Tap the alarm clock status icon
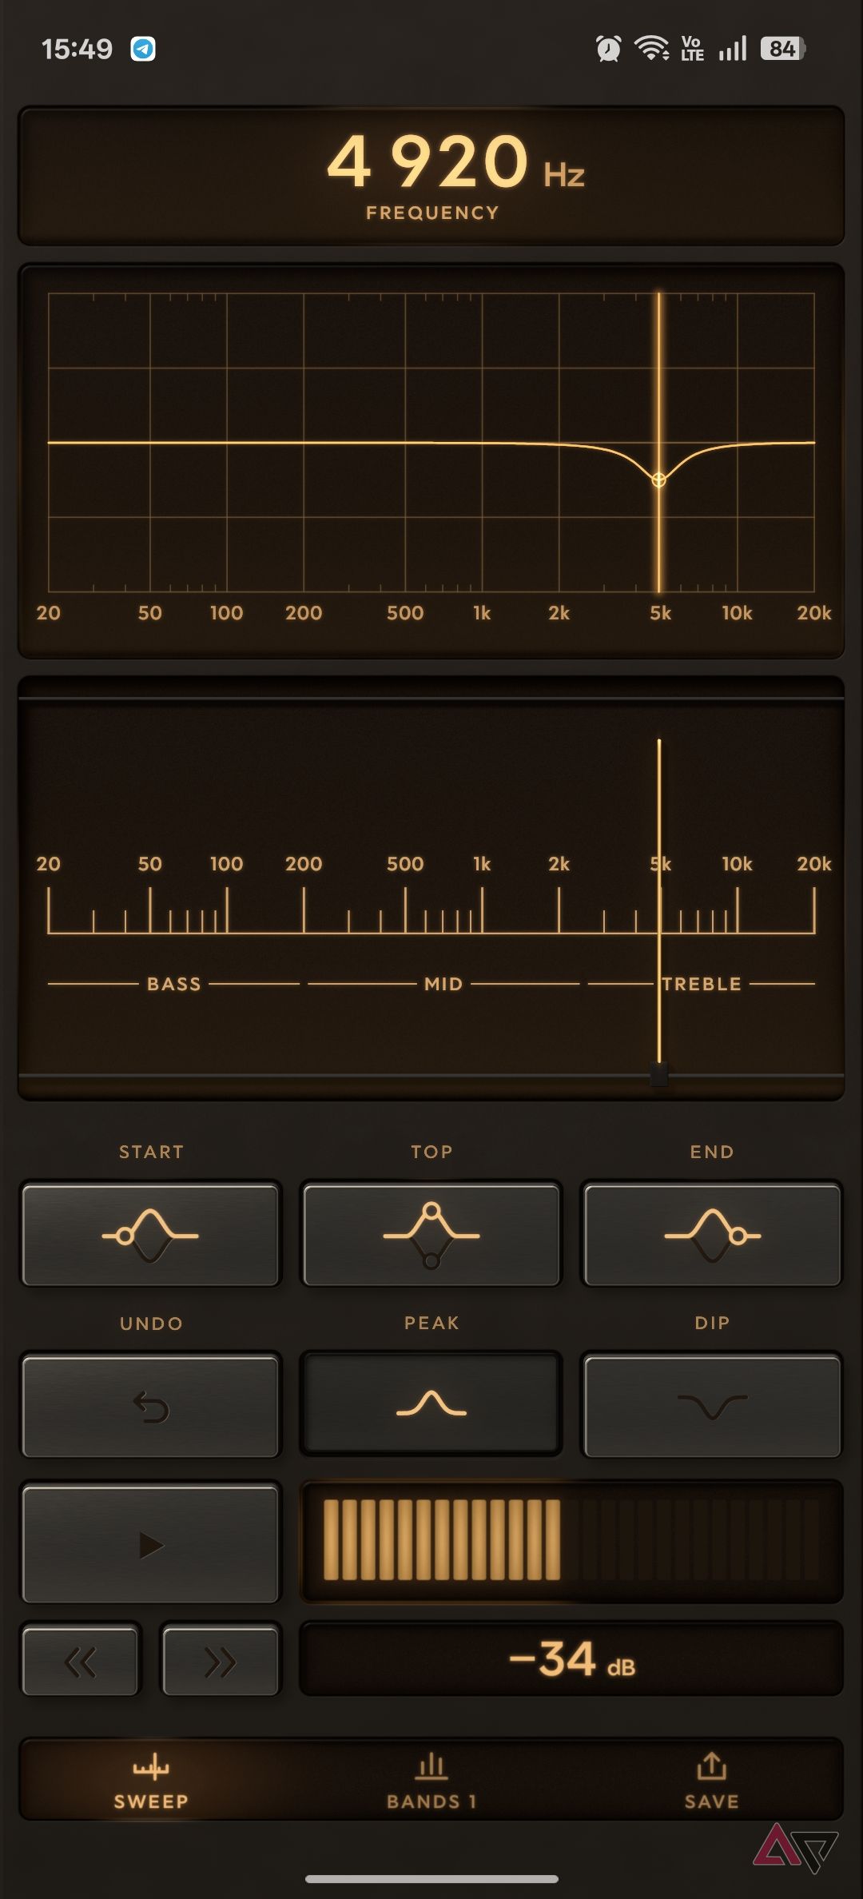Viewport: 863px width, 1899px height. pyautogui.click(x=609, y=49)
